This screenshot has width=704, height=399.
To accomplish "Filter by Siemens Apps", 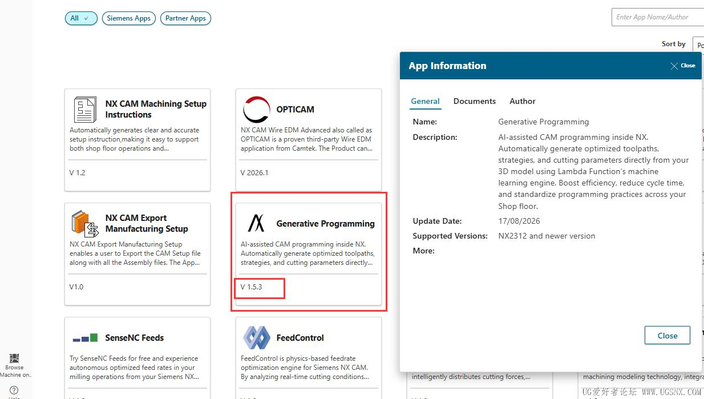I will click(x=129, y=18).
